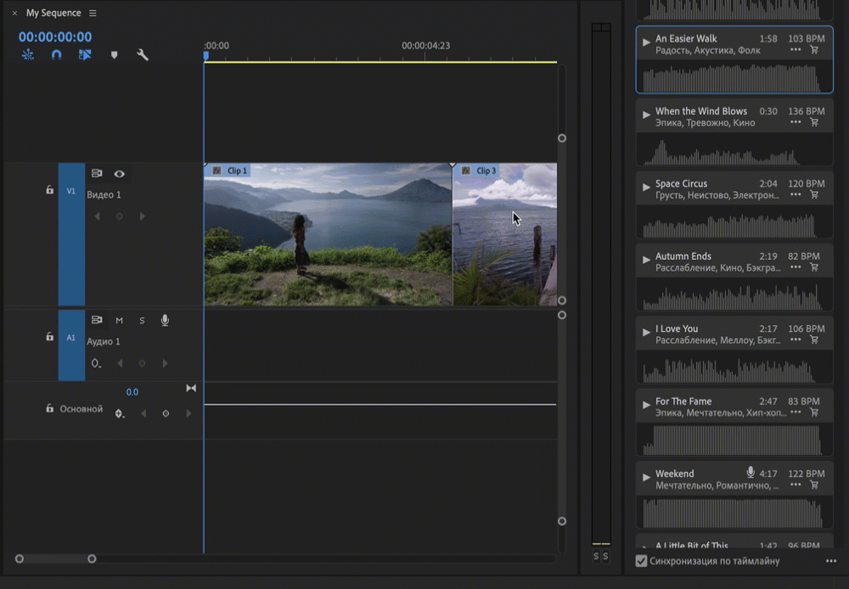849x589 pixels.
Task: Open the three-dot options for Autumn Ends
Action: click(796, 267)
